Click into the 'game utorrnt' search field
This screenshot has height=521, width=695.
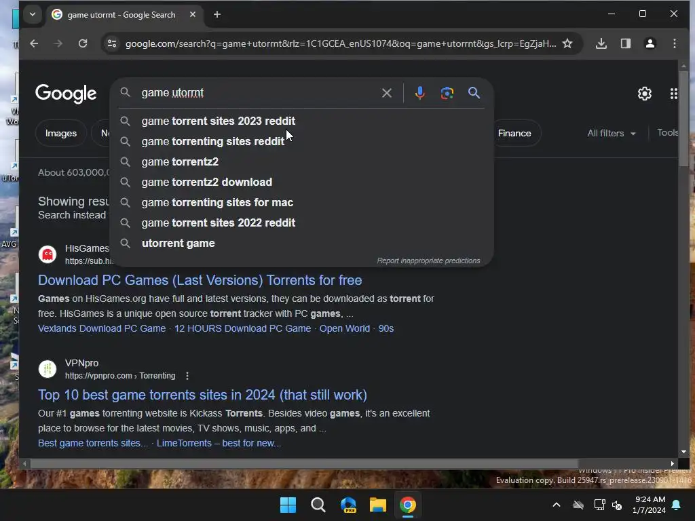(x=257, y=93)
